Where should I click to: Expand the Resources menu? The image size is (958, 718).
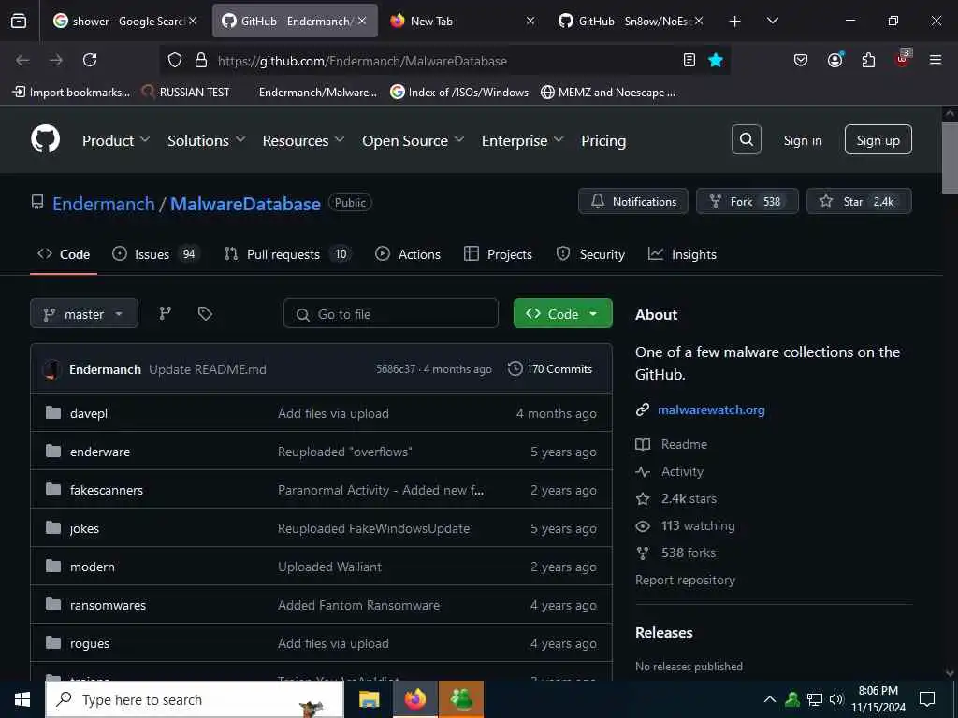(x=304, y=140)
